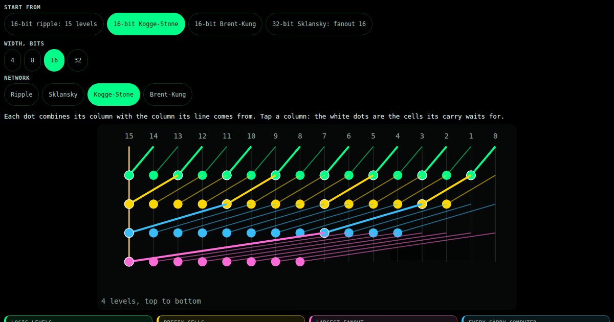This screenshot has height=322, width=614.
Task: Set width to 8 bits
Action: [32, 60]
